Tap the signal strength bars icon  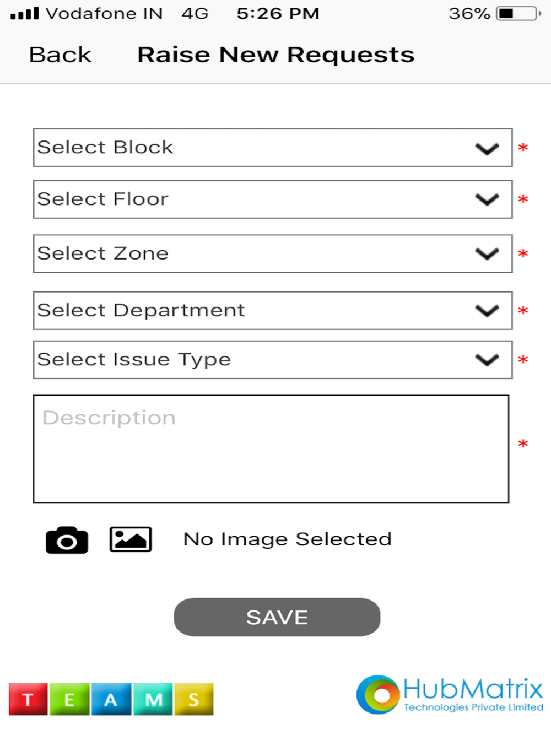tap(25, 13)
